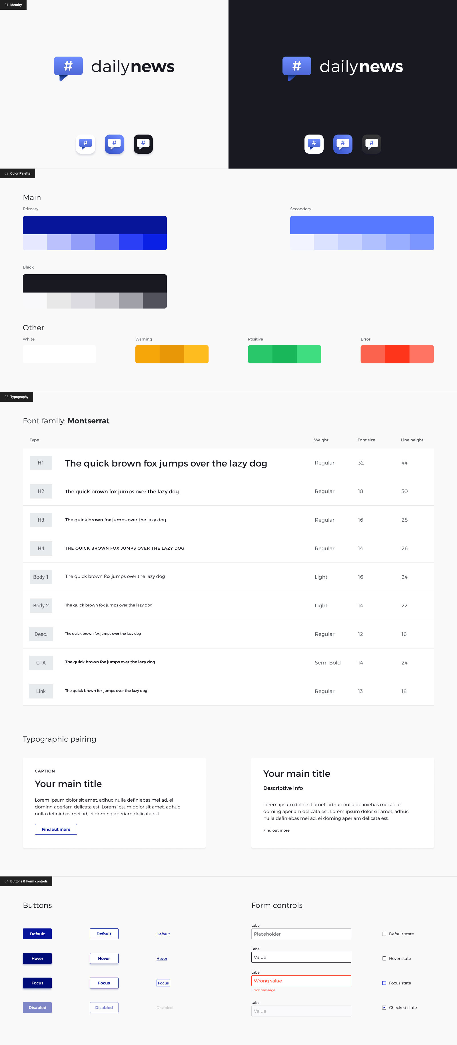Image resolution: width=457 pixels, height=1045 pixels.
Task: Toggle the Hover state checkbox
Action: [384, 959]
